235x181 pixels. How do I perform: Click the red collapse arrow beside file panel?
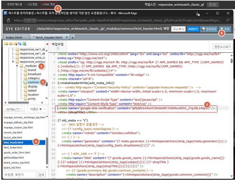pyautogui.click(x=47, y=44)
